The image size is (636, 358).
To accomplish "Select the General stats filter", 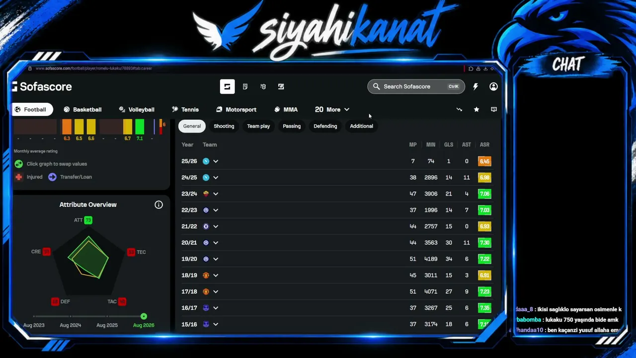I will (192, 126).
